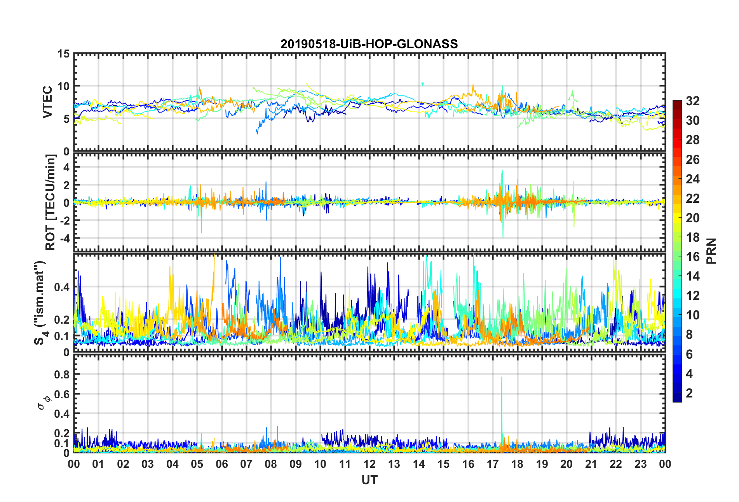Select ROT axis tick value -4

click(x=65, y=237)
